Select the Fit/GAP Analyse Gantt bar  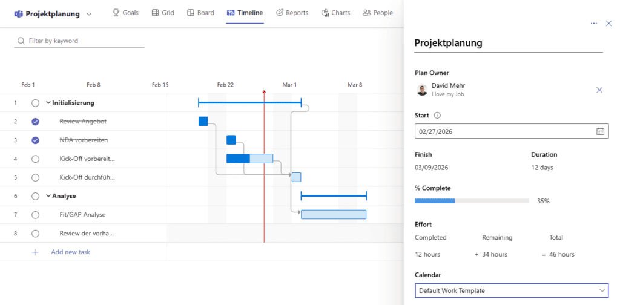pyautogui.click(x=333, y=214)
